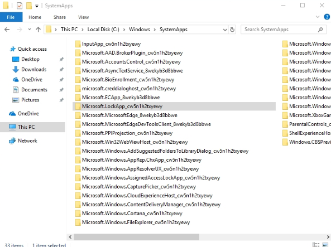Open the File ribbon tab
The height and width of the screenshot is (247, 331).
[x=11, y=17]
